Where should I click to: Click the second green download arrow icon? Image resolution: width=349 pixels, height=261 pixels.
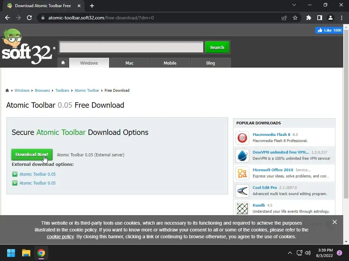pyautogui.click(x=15, y=183)
